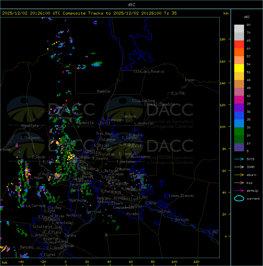The height and width of the screenshot is (266, 263).
Task: Click the 'S_Francisco' map label
Action: pyautogui.click(x=113, y=120)
